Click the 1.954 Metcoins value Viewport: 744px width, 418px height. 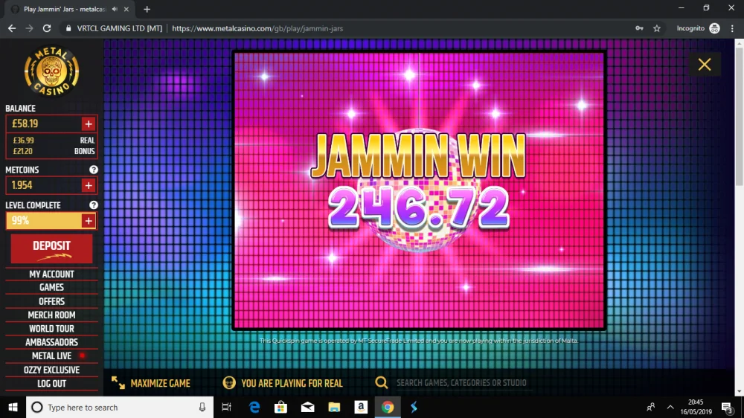22,185
